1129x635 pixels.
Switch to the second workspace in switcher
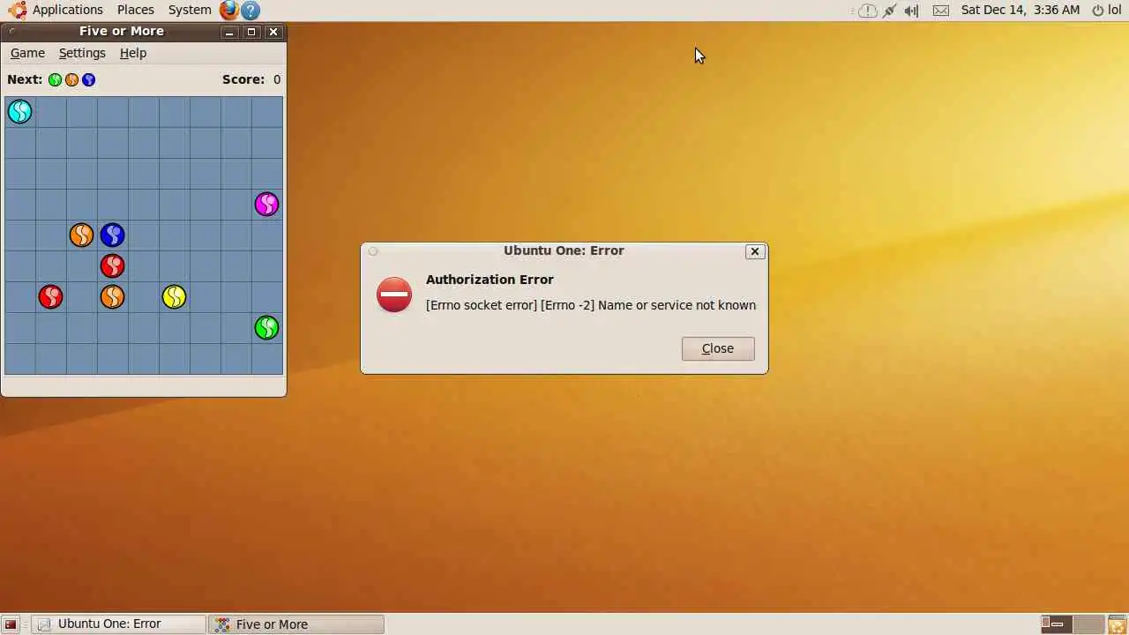tap(1088, 624)
